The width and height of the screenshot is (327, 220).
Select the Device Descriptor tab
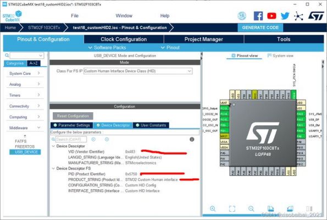click(113, 125)
